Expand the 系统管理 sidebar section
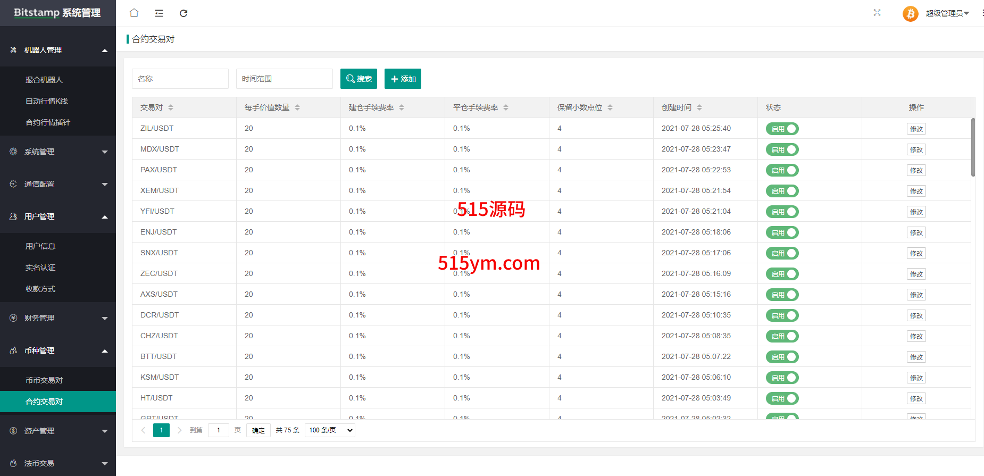Screen dimensions: 984x476 (58, 152)
